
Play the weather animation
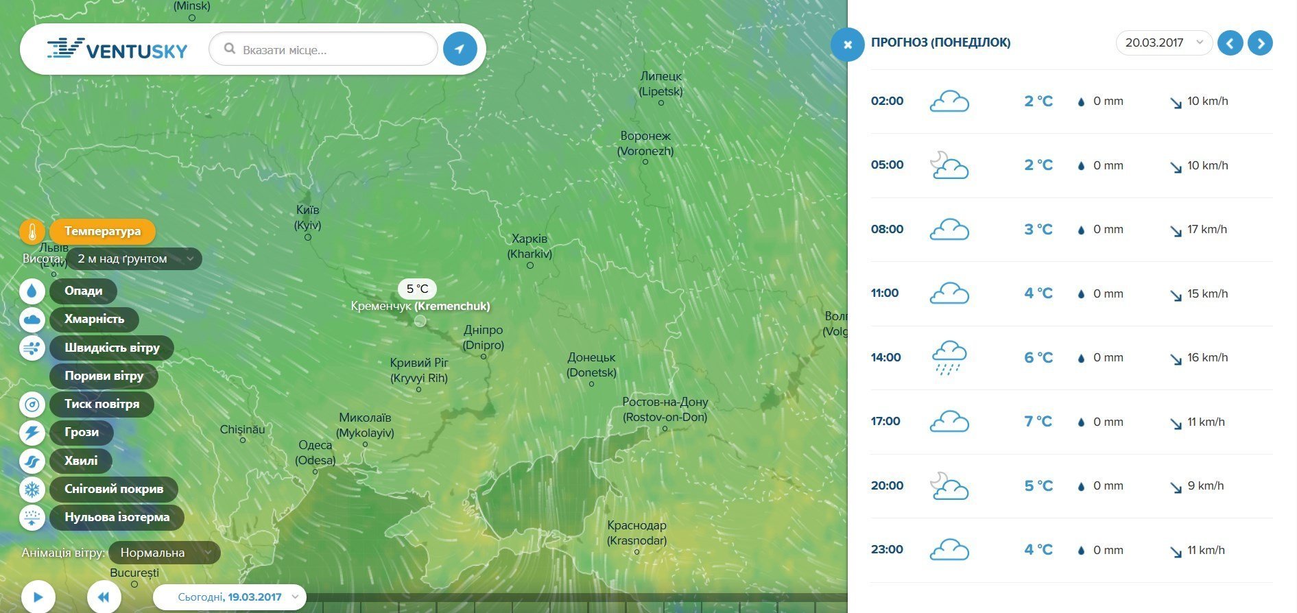38,597
